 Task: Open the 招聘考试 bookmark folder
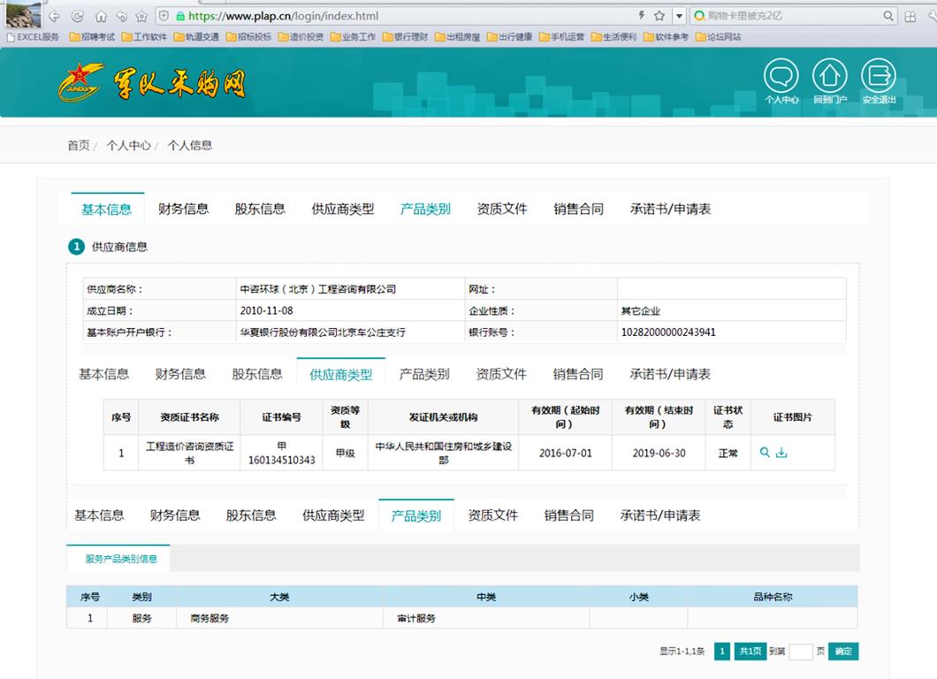(92, 37)
